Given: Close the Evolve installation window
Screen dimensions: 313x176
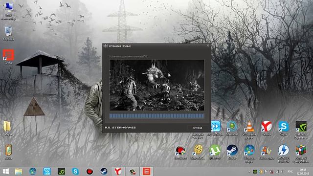Looking at the screenshot, I should click(x=208, y=45).
